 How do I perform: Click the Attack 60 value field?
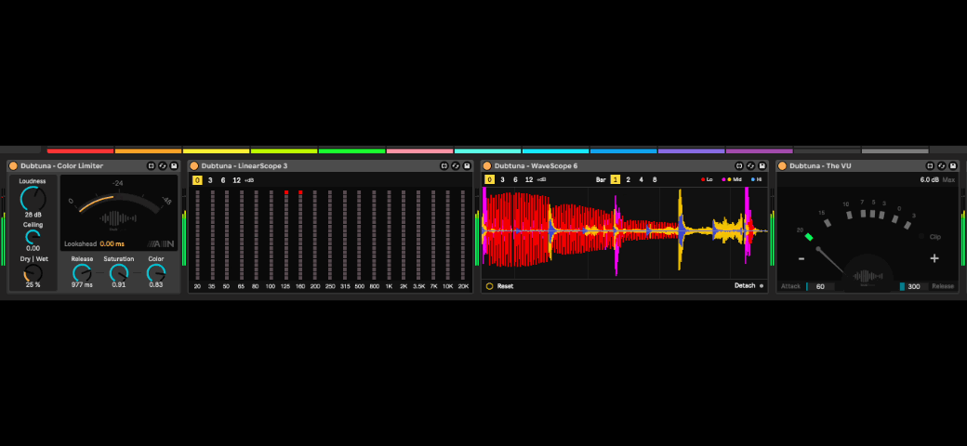[x=819, y=286]
